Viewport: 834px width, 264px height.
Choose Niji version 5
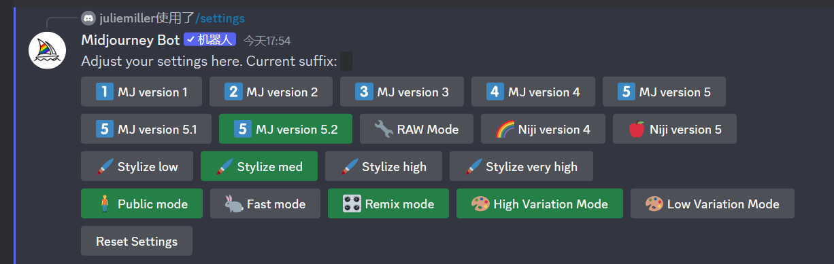[x=675, y=129]
